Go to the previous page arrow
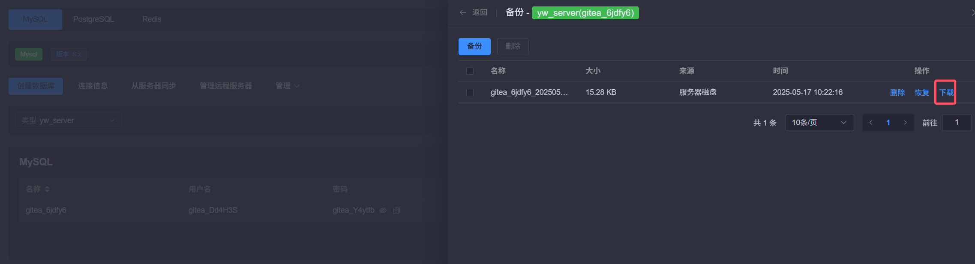This screenshot has width=975, height=264. click(871, 123)
